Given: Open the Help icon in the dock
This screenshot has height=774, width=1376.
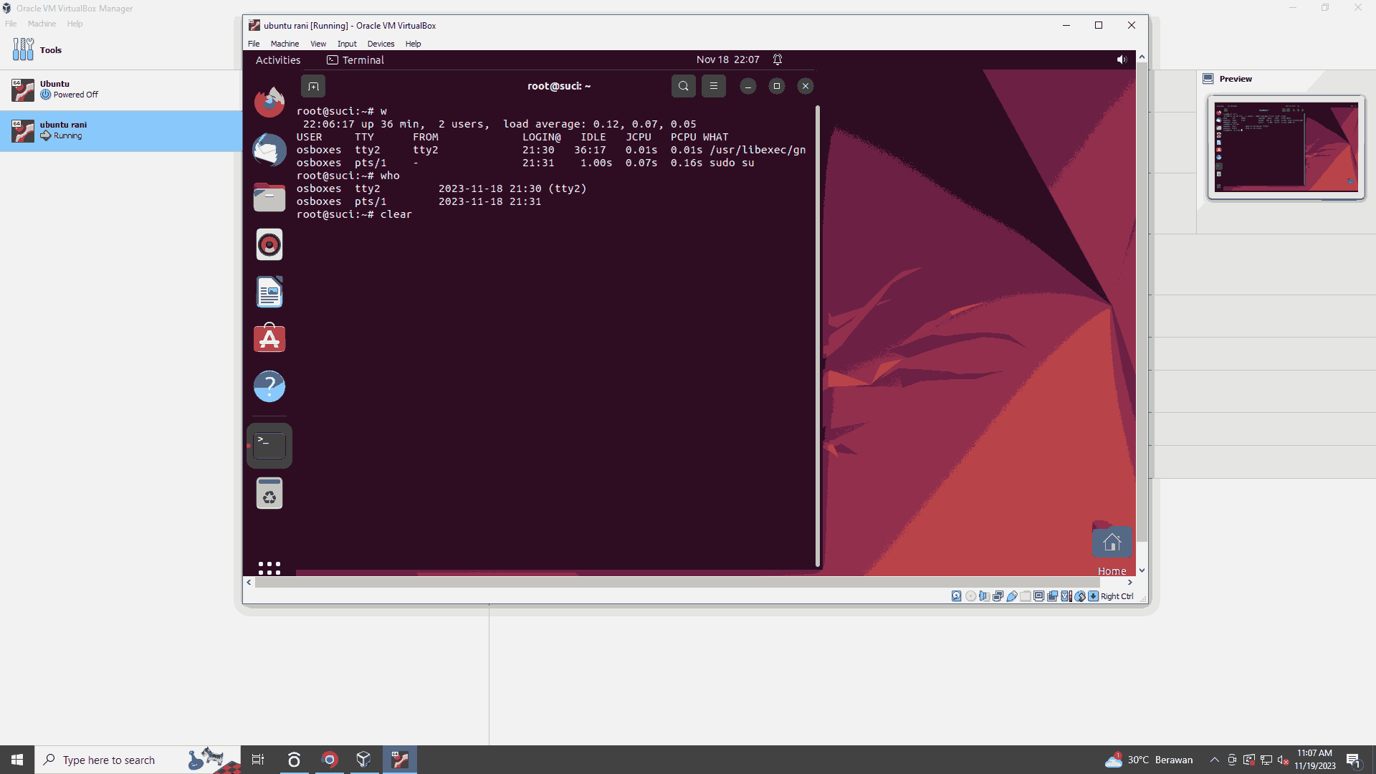Looking at the screenshot, I should coord(269,386).
